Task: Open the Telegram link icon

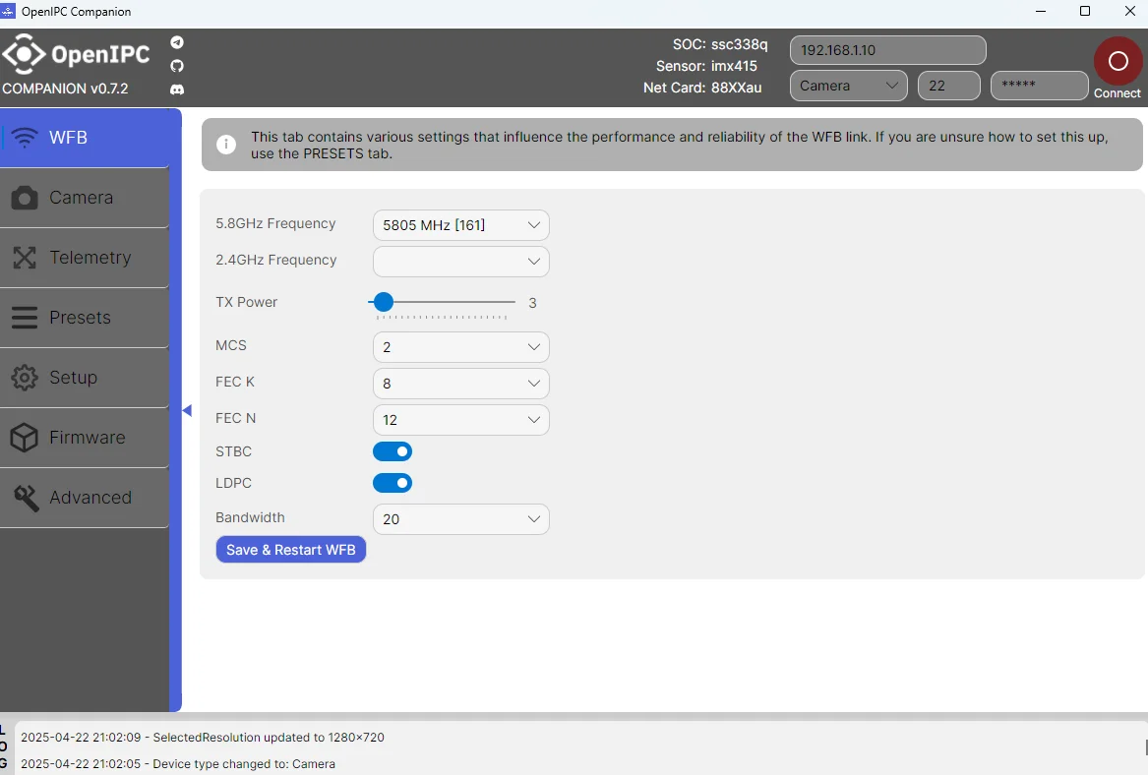Action: (x=177, y=42)
